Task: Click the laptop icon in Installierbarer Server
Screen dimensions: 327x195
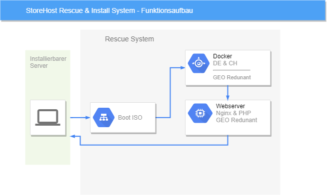Action: click(x=48, y=118)
